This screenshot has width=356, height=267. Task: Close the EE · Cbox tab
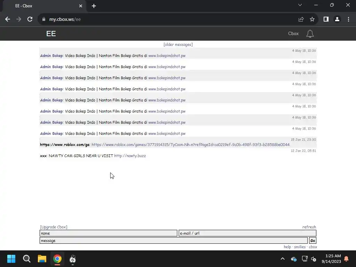tap(81, 6)
